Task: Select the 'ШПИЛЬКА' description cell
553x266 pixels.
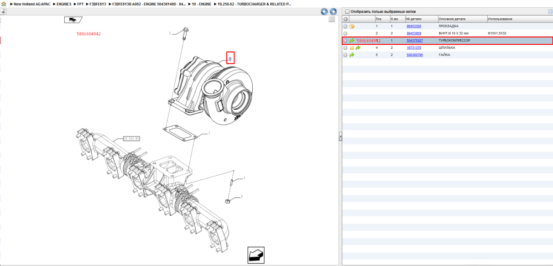Action: [x=447, y=48]
